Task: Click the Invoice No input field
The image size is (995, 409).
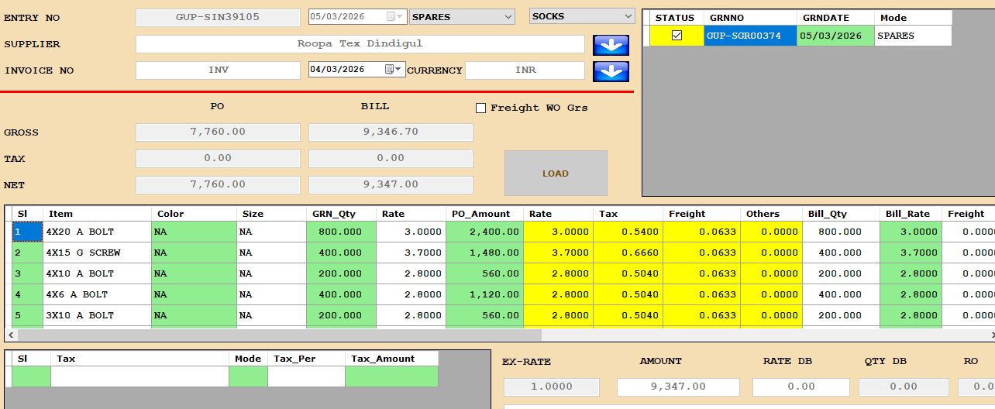Action: (x=218, y=70)
